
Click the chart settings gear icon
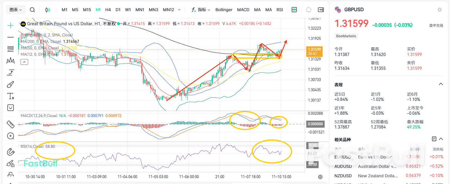[320, 177]
